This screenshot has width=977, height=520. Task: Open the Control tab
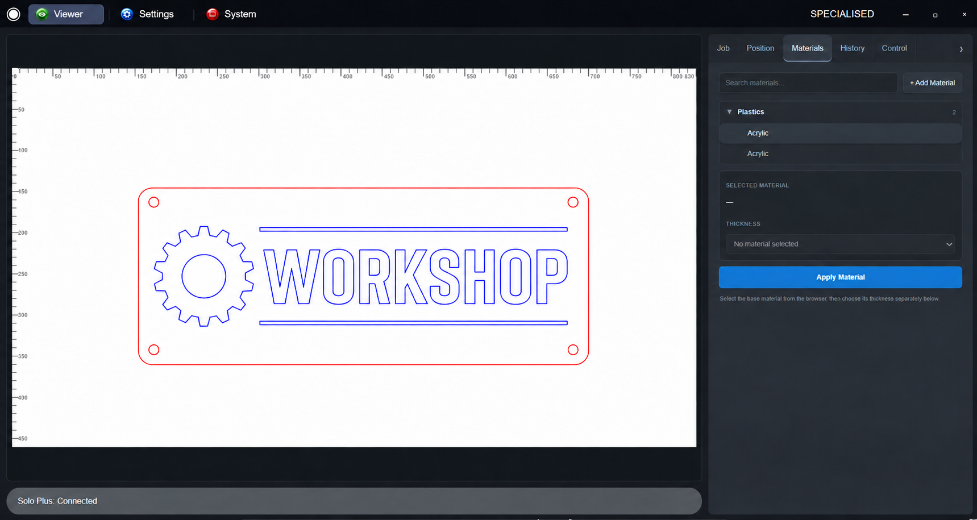point(894,48)
